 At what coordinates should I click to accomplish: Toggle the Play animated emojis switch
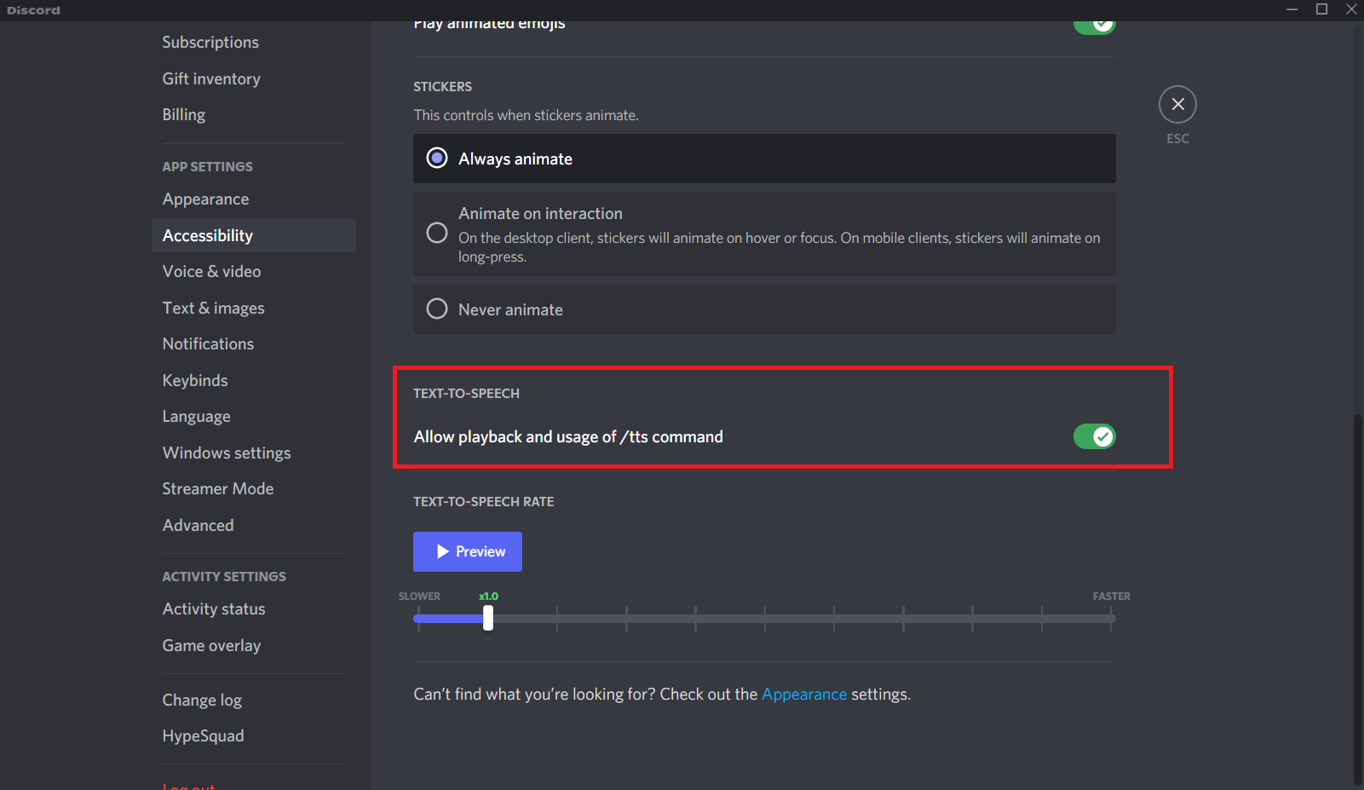pyautogui.click(x=1094, y=24)
